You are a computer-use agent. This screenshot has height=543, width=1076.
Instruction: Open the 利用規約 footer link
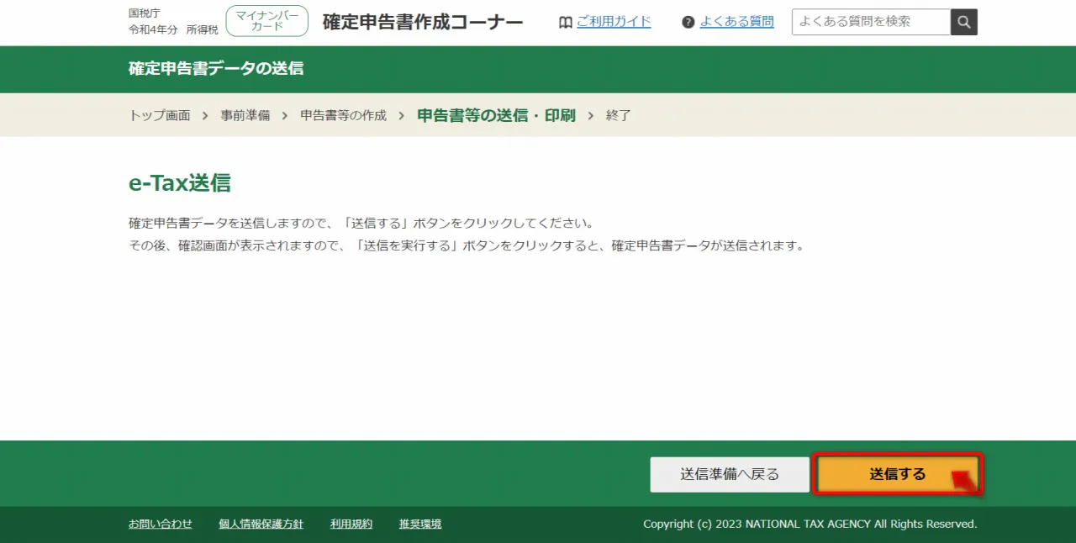coord(351,524)
